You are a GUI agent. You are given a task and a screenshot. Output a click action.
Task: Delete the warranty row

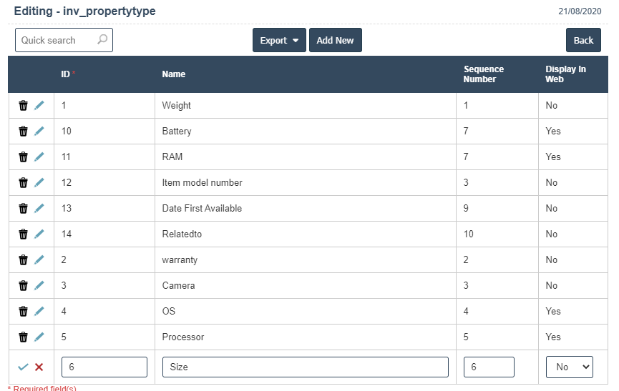click(x=23, y=260)
